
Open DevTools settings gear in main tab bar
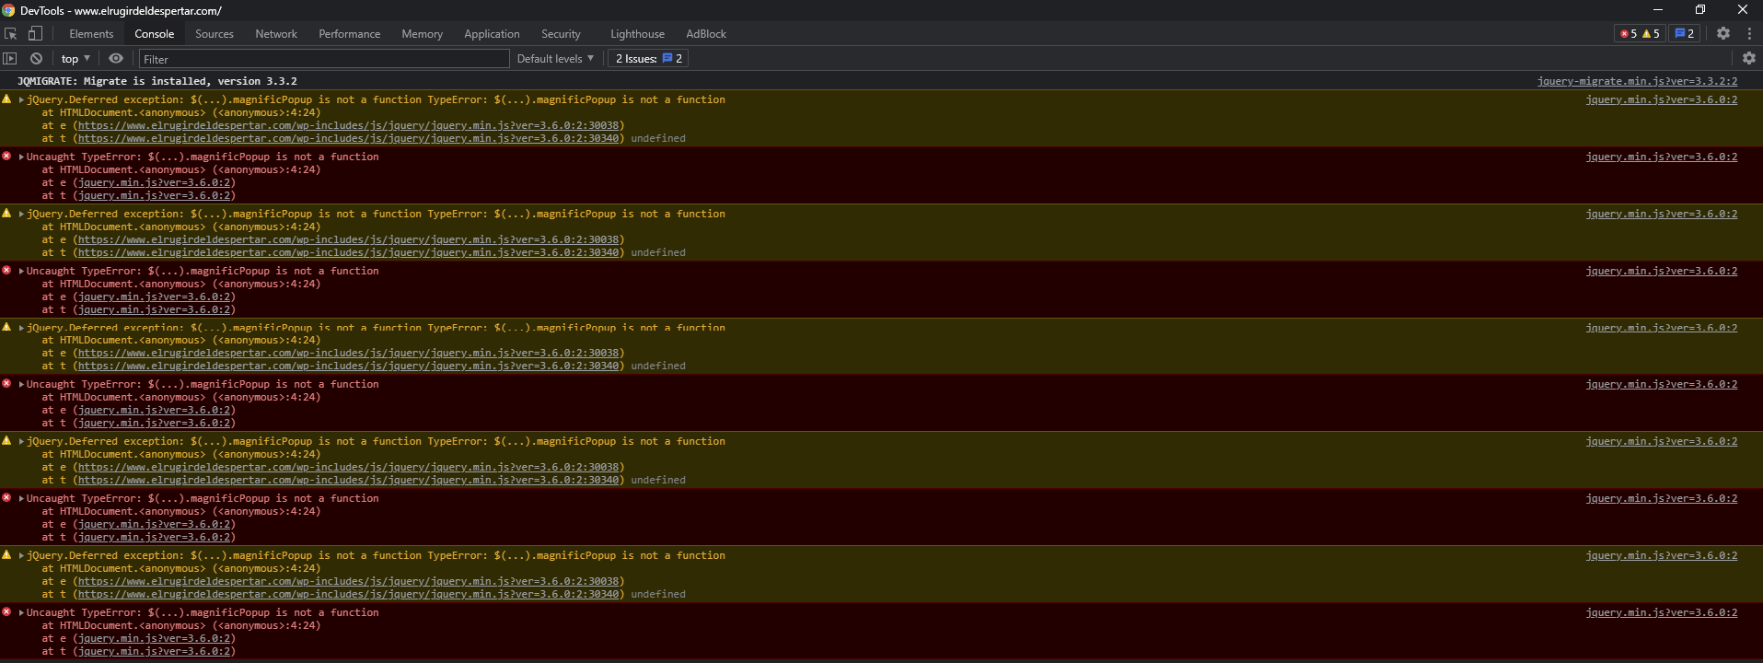pyautogui.click(x=1723, y=33)
